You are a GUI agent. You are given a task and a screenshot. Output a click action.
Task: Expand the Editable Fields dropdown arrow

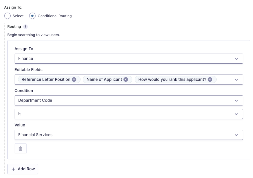236,80
